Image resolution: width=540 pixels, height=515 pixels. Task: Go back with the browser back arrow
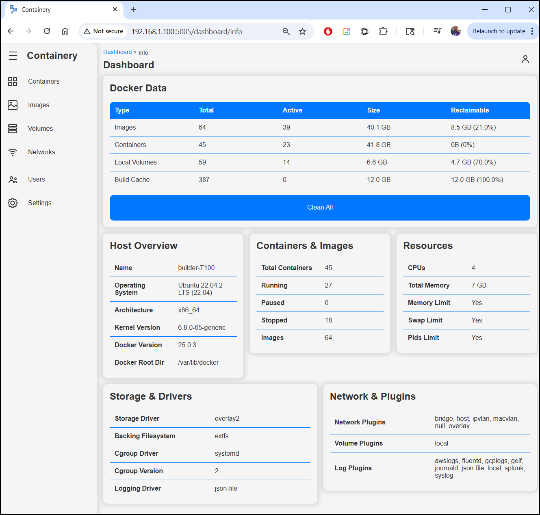pyautogui.click(x=11, y=31)
